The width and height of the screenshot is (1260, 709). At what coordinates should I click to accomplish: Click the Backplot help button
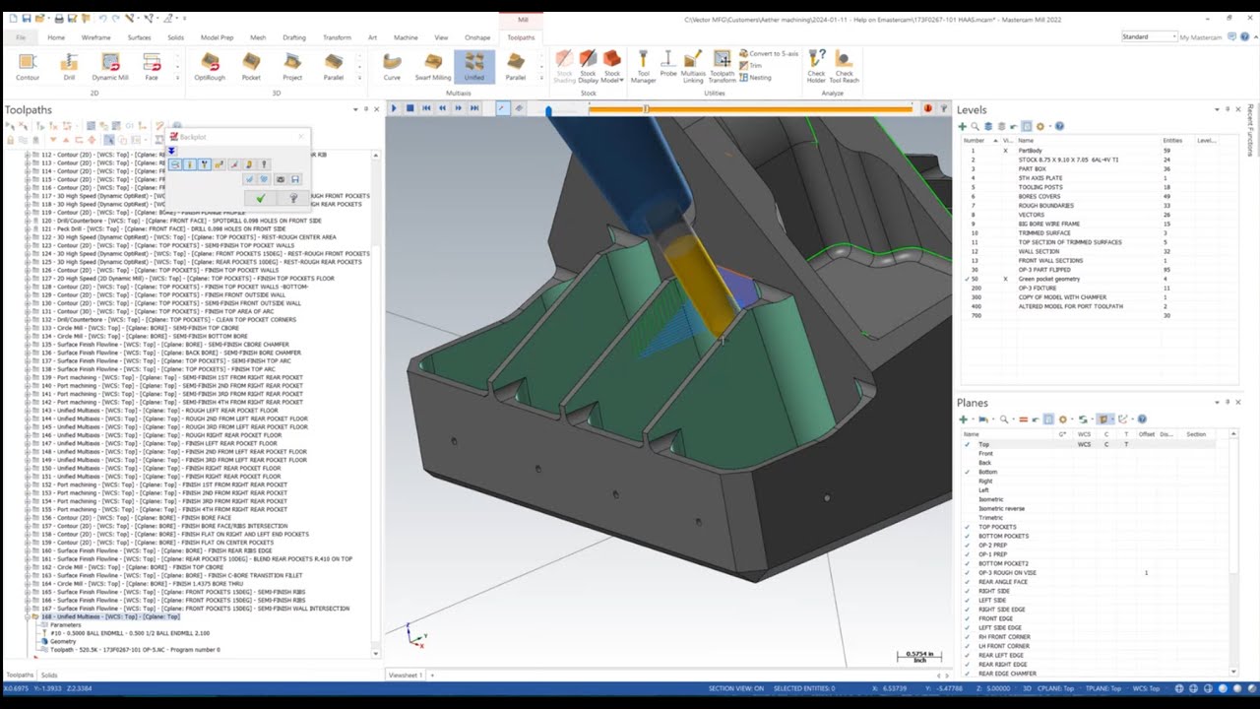click(x=293, y=198)
